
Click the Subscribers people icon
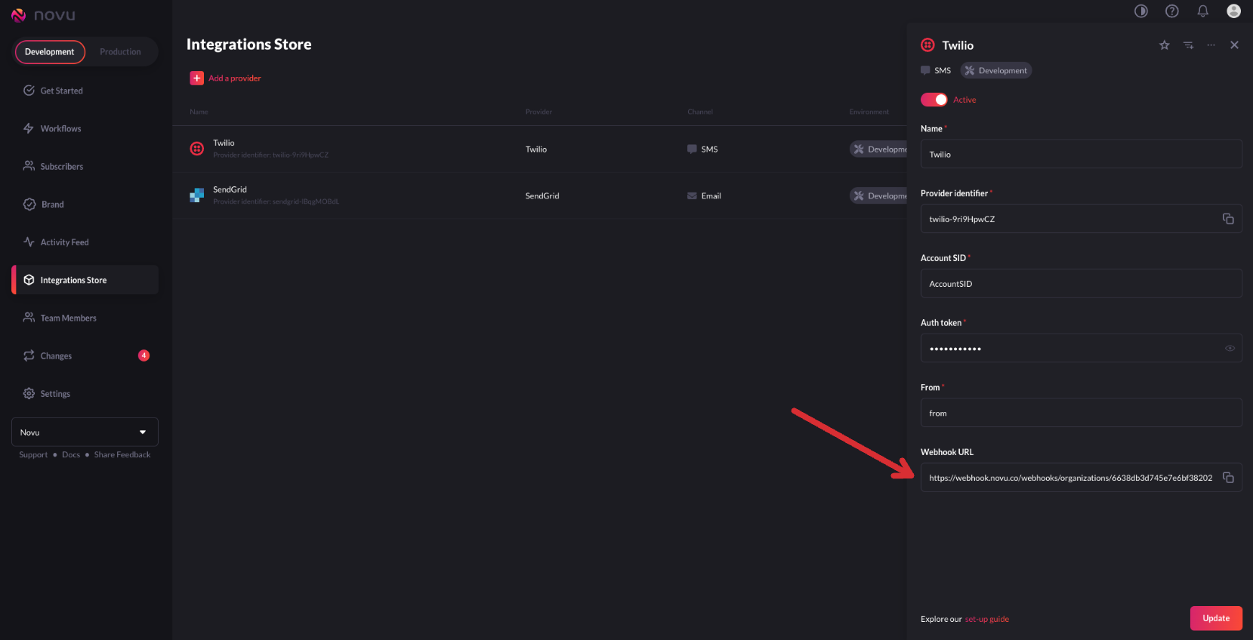29,166
